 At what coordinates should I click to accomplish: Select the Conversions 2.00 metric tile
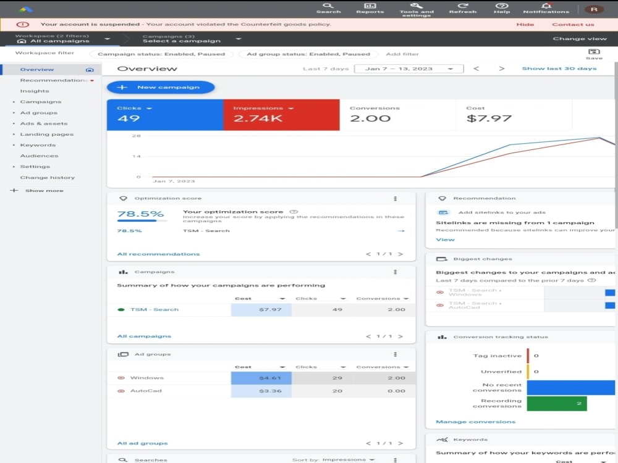(397, 115)
